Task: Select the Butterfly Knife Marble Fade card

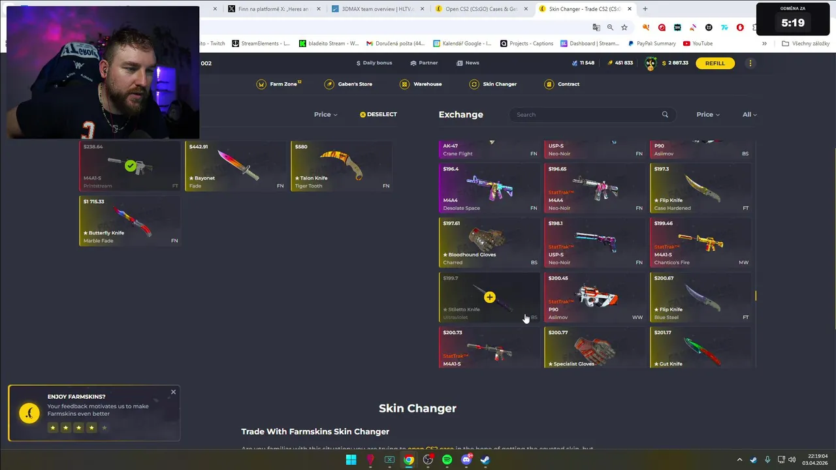Action: tap(129, 221)
